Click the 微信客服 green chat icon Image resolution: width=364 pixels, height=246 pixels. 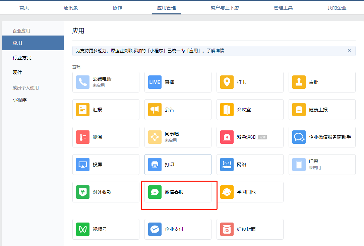pyautogui.click(x=155, y=192)
